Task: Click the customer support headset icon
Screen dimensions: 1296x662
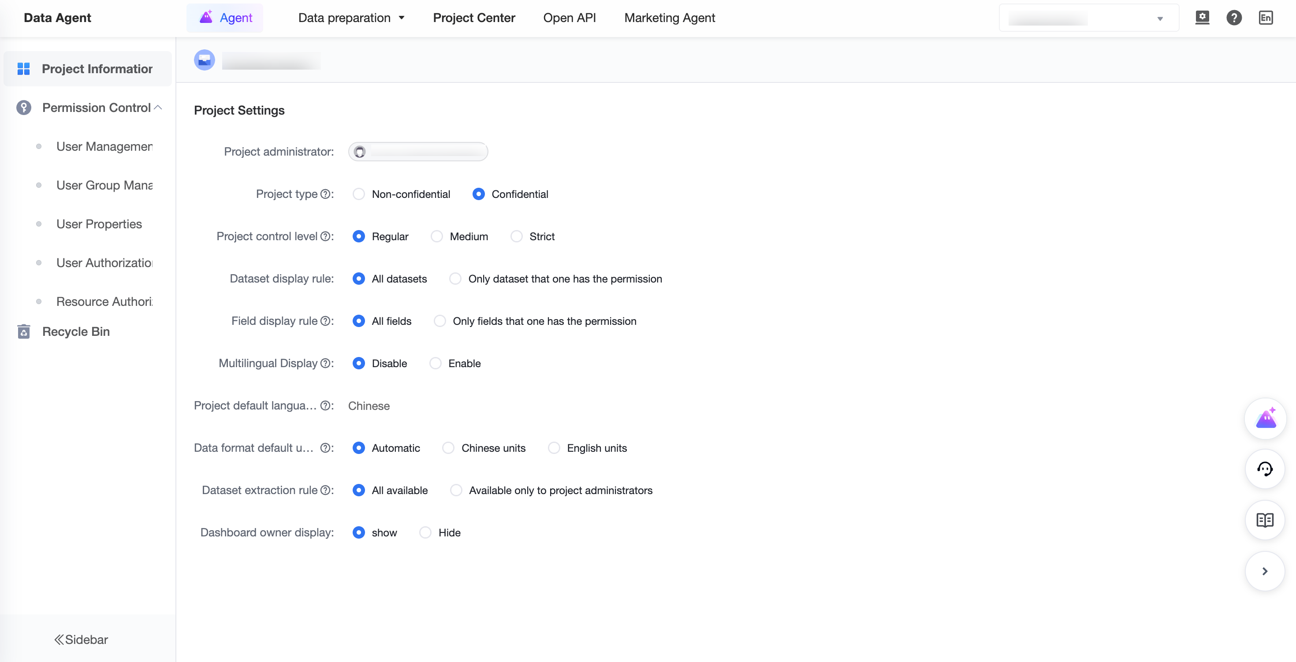Action: tap(1265, 469)
